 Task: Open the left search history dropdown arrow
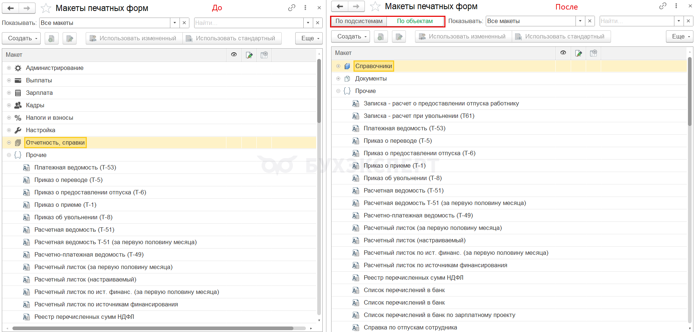(x=308, y=23)
